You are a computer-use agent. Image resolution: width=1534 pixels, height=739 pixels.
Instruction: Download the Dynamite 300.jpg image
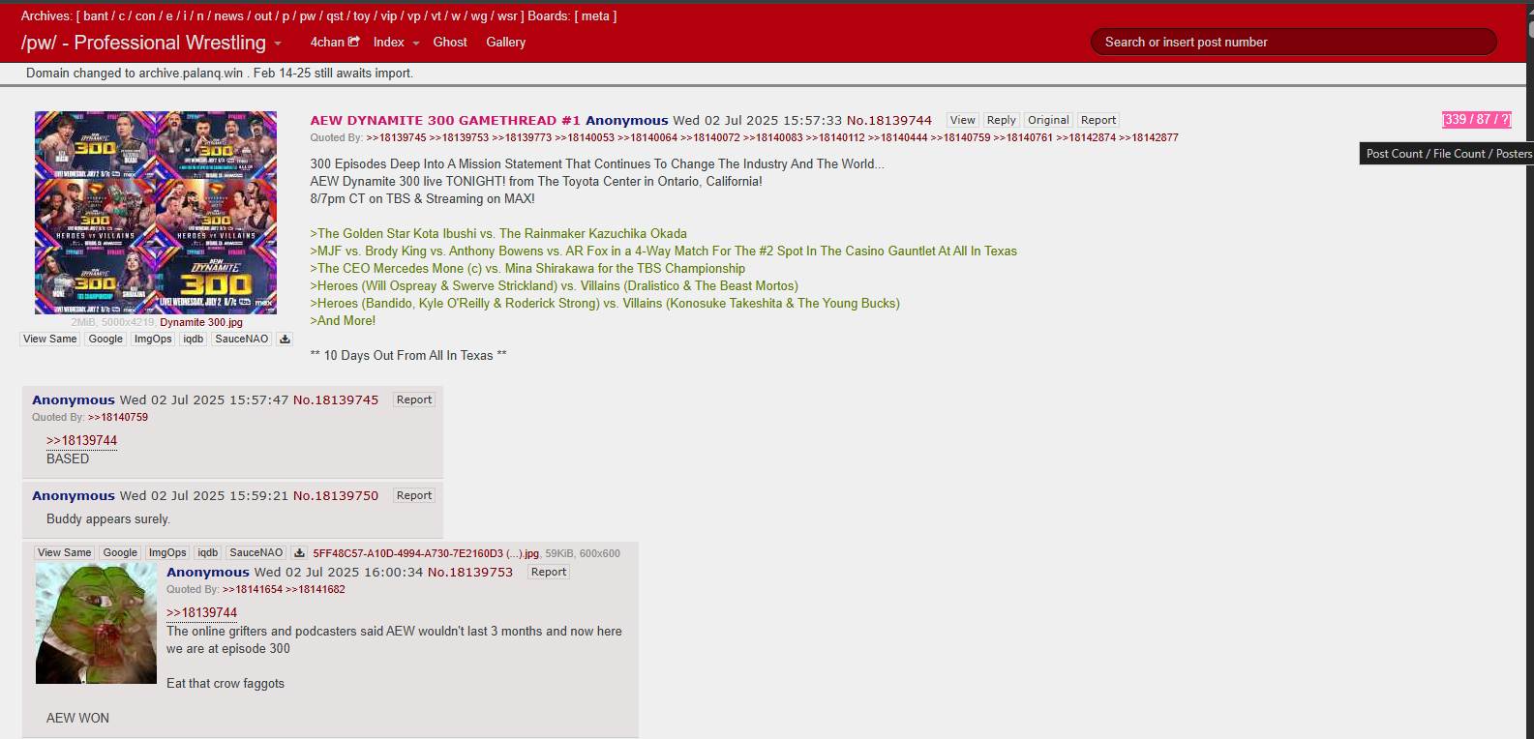pos(285,340)
